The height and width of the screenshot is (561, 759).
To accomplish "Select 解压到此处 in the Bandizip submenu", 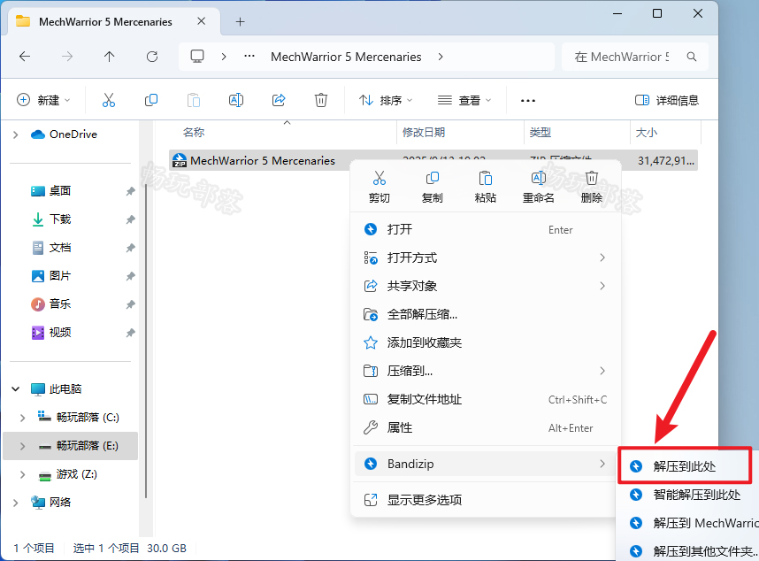I will click(x=685, y=466).
